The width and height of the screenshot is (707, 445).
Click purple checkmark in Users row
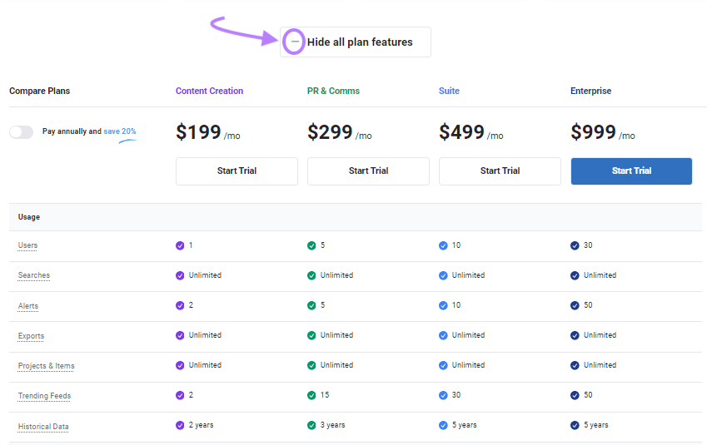click(180, 245)
